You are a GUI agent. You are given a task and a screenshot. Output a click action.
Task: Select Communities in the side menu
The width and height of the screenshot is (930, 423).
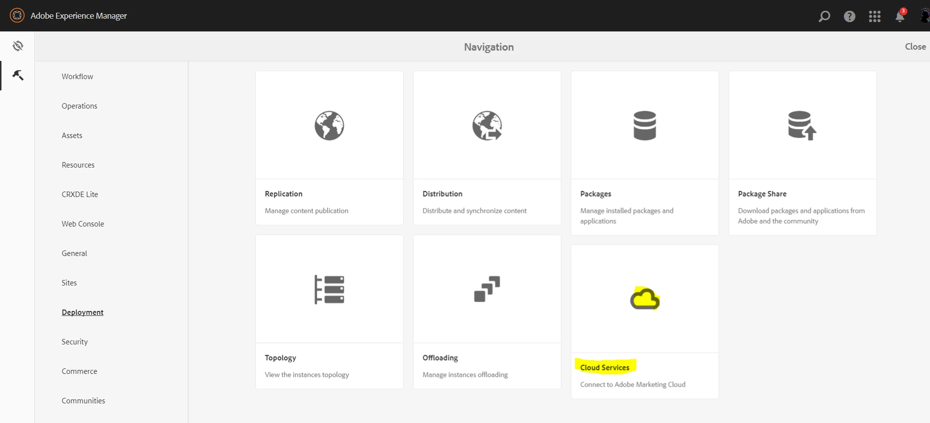(83, 400)
